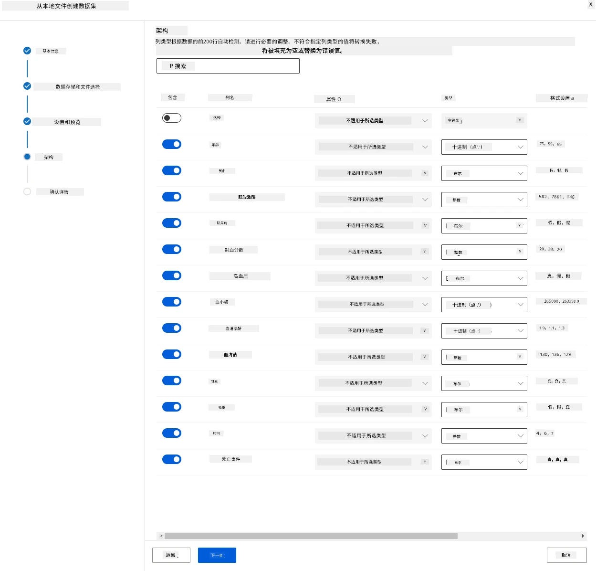Click format sample '20, 38, 20'
Image resolution: width=596 pixels, height=571 pixels.
click(x=551, y=249)
